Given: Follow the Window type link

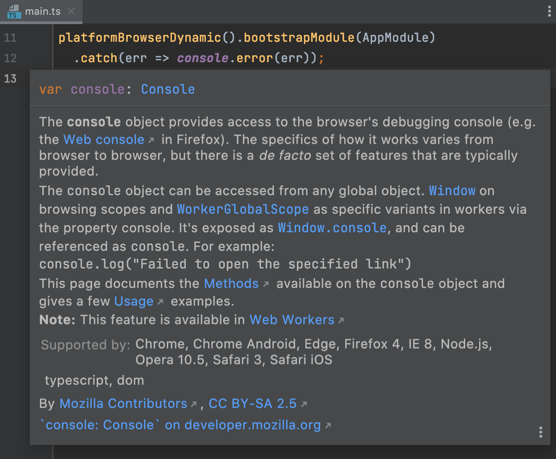Looking at the screenshot, I should click(452, 191).
